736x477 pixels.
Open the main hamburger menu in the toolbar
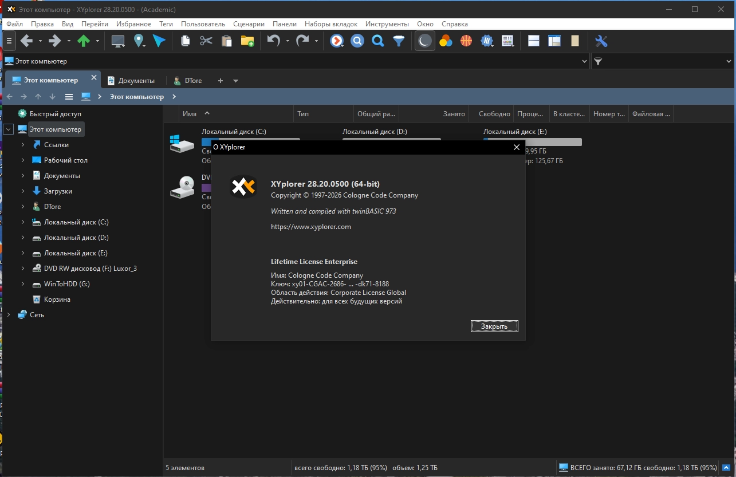(9, 41)
